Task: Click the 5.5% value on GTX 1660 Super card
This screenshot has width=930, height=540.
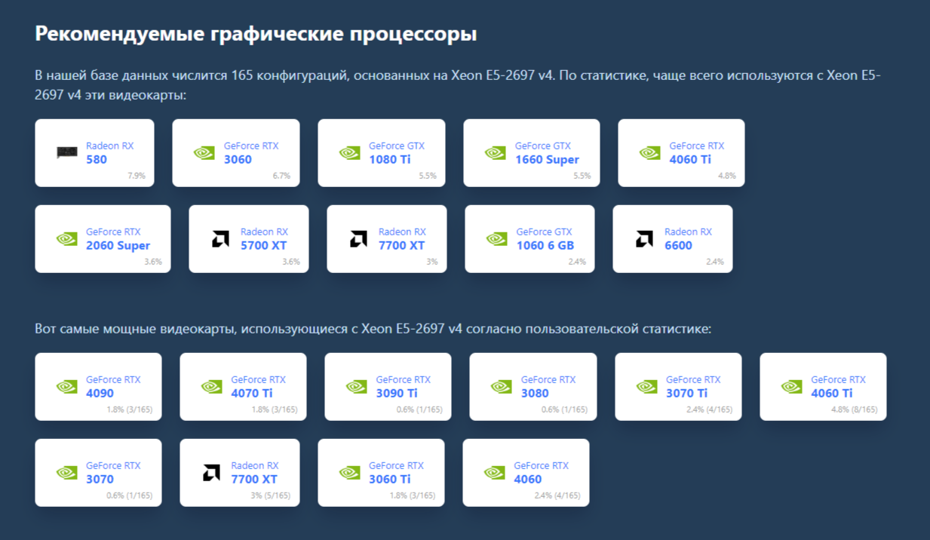Action: point(582,176)
